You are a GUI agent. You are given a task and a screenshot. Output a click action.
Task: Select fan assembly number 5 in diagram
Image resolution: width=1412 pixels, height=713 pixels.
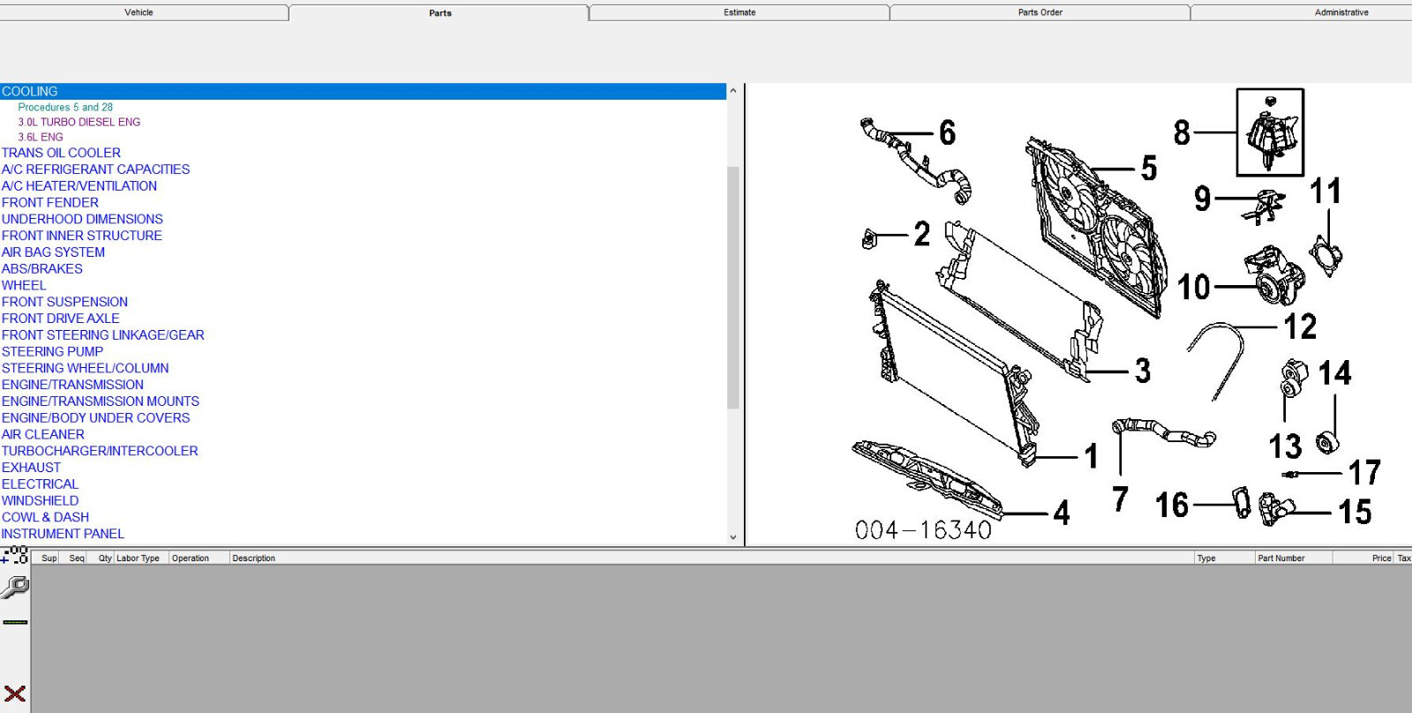1149,168
